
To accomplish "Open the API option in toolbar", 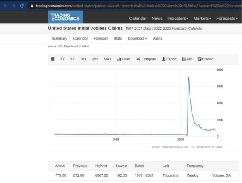I will tap(187, 59).
